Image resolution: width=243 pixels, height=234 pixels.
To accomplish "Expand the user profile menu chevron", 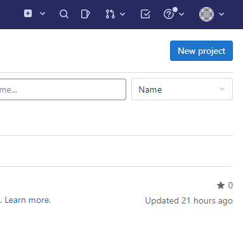I will tap(221, 14).
